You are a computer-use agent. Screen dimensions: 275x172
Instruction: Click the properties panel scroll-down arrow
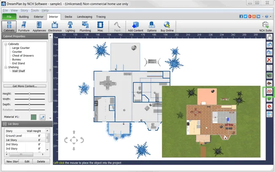pos(50,118)
